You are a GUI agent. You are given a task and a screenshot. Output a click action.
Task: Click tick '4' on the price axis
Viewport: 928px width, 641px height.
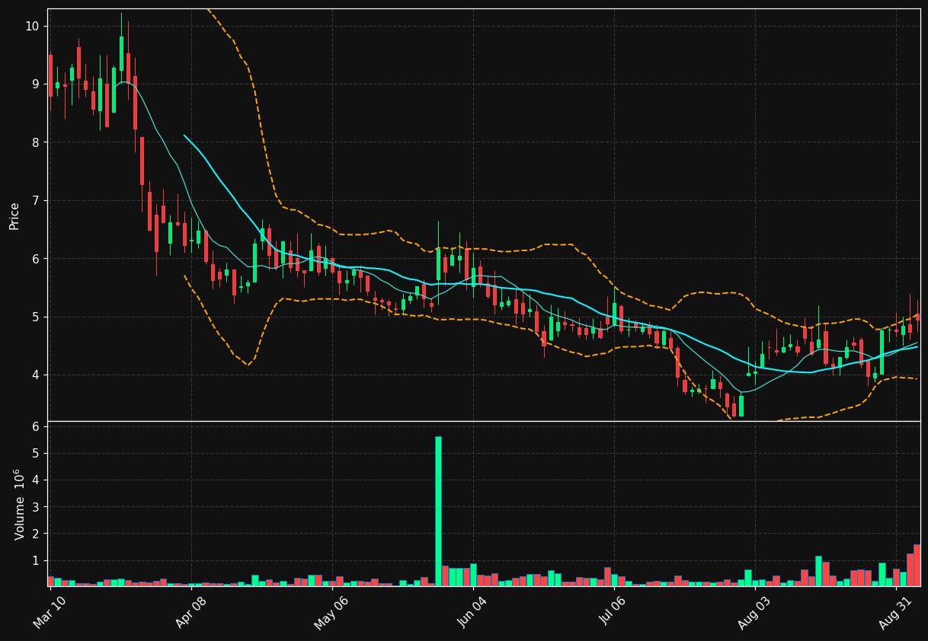[x=36, y=375]
